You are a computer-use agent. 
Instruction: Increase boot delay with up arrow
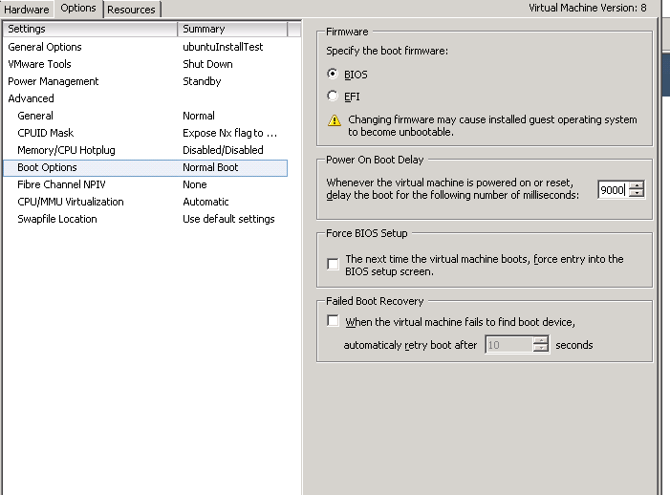pyautogui.click(x=637, y=185)
